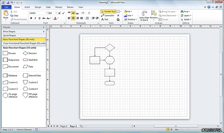The width and height of the screenshot is (224, 133).
Task: Click the Help question mark icon
Action: (x=209, y=7)
